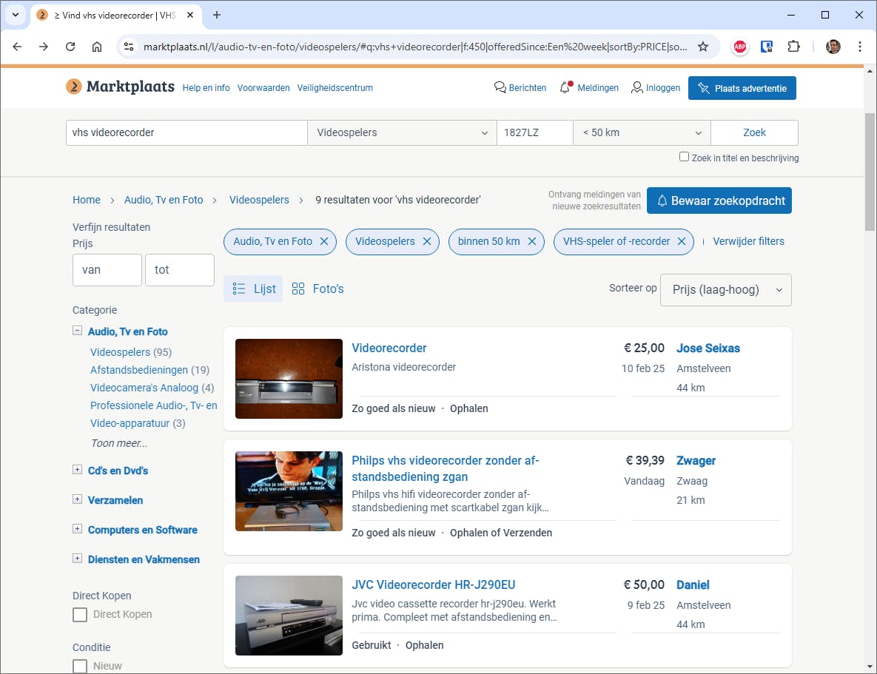Go to Audio, Tv en Foto breadcrumb
Image resolution: width=877 pixels, height=674 pixels.
(x=164, y=200)
